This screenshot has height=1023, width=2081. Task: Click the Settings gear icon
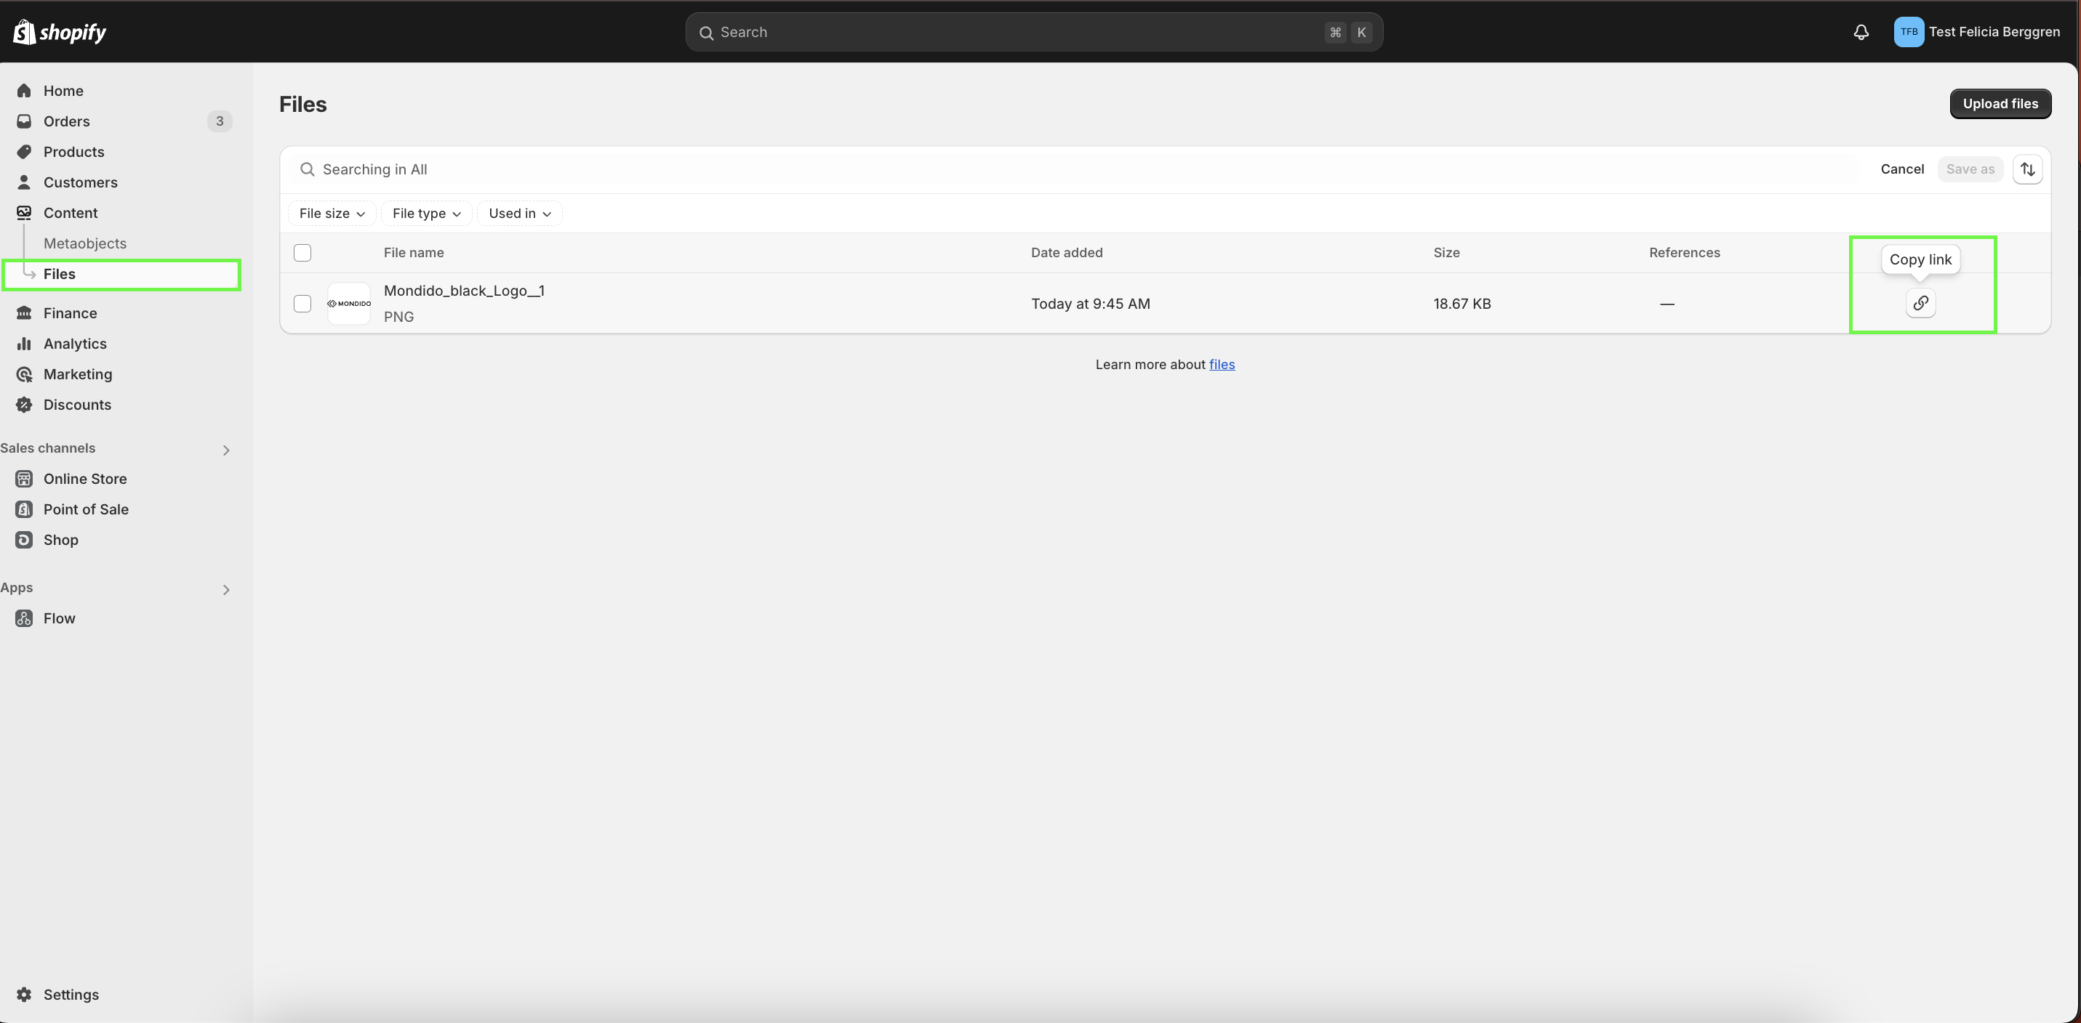tap(24, 995)
